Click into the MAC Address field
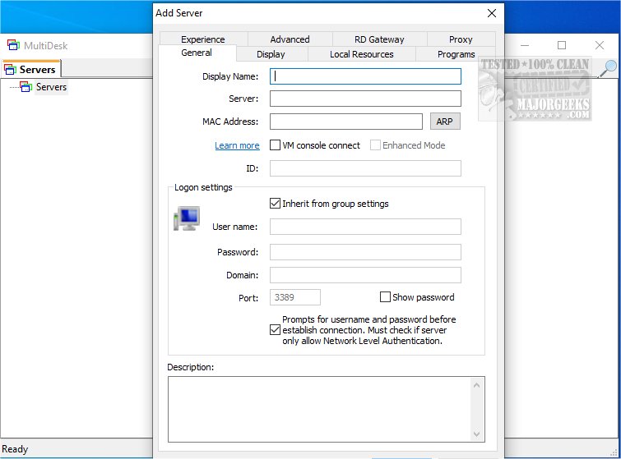The image size is (621, 459). point(345,122)
